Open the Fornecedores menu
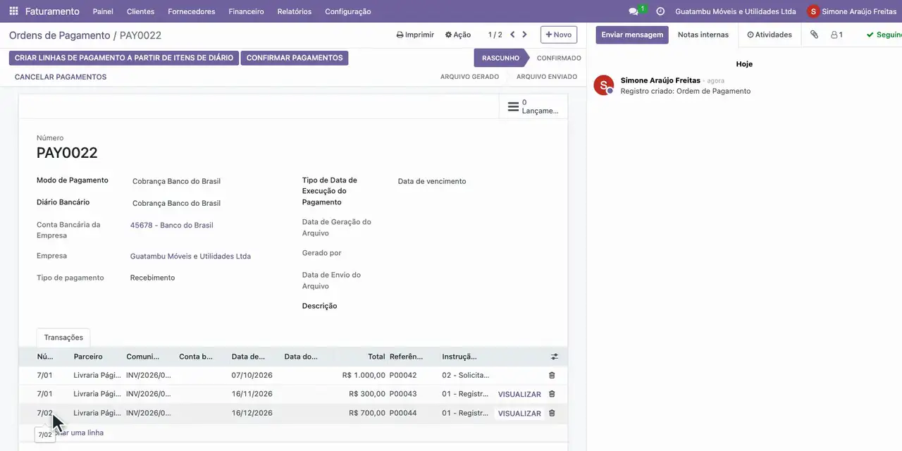 [x=192, y=11]
